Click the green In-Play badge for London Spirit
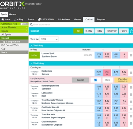 [34, 55]
